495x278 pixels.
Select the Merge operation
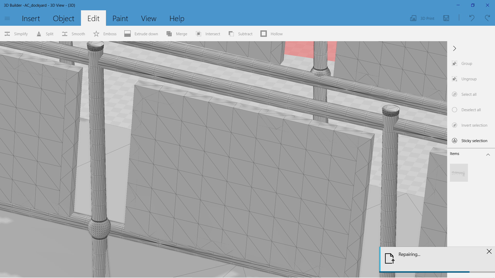(x=177, y=34)
